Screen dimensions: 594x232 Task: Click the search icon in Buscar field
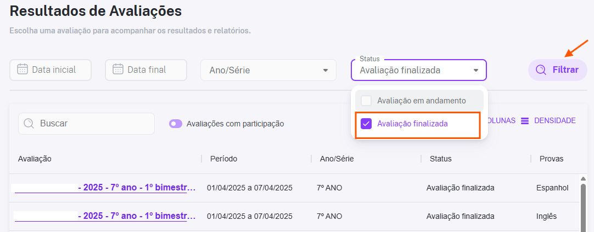[x=29, y=124]
